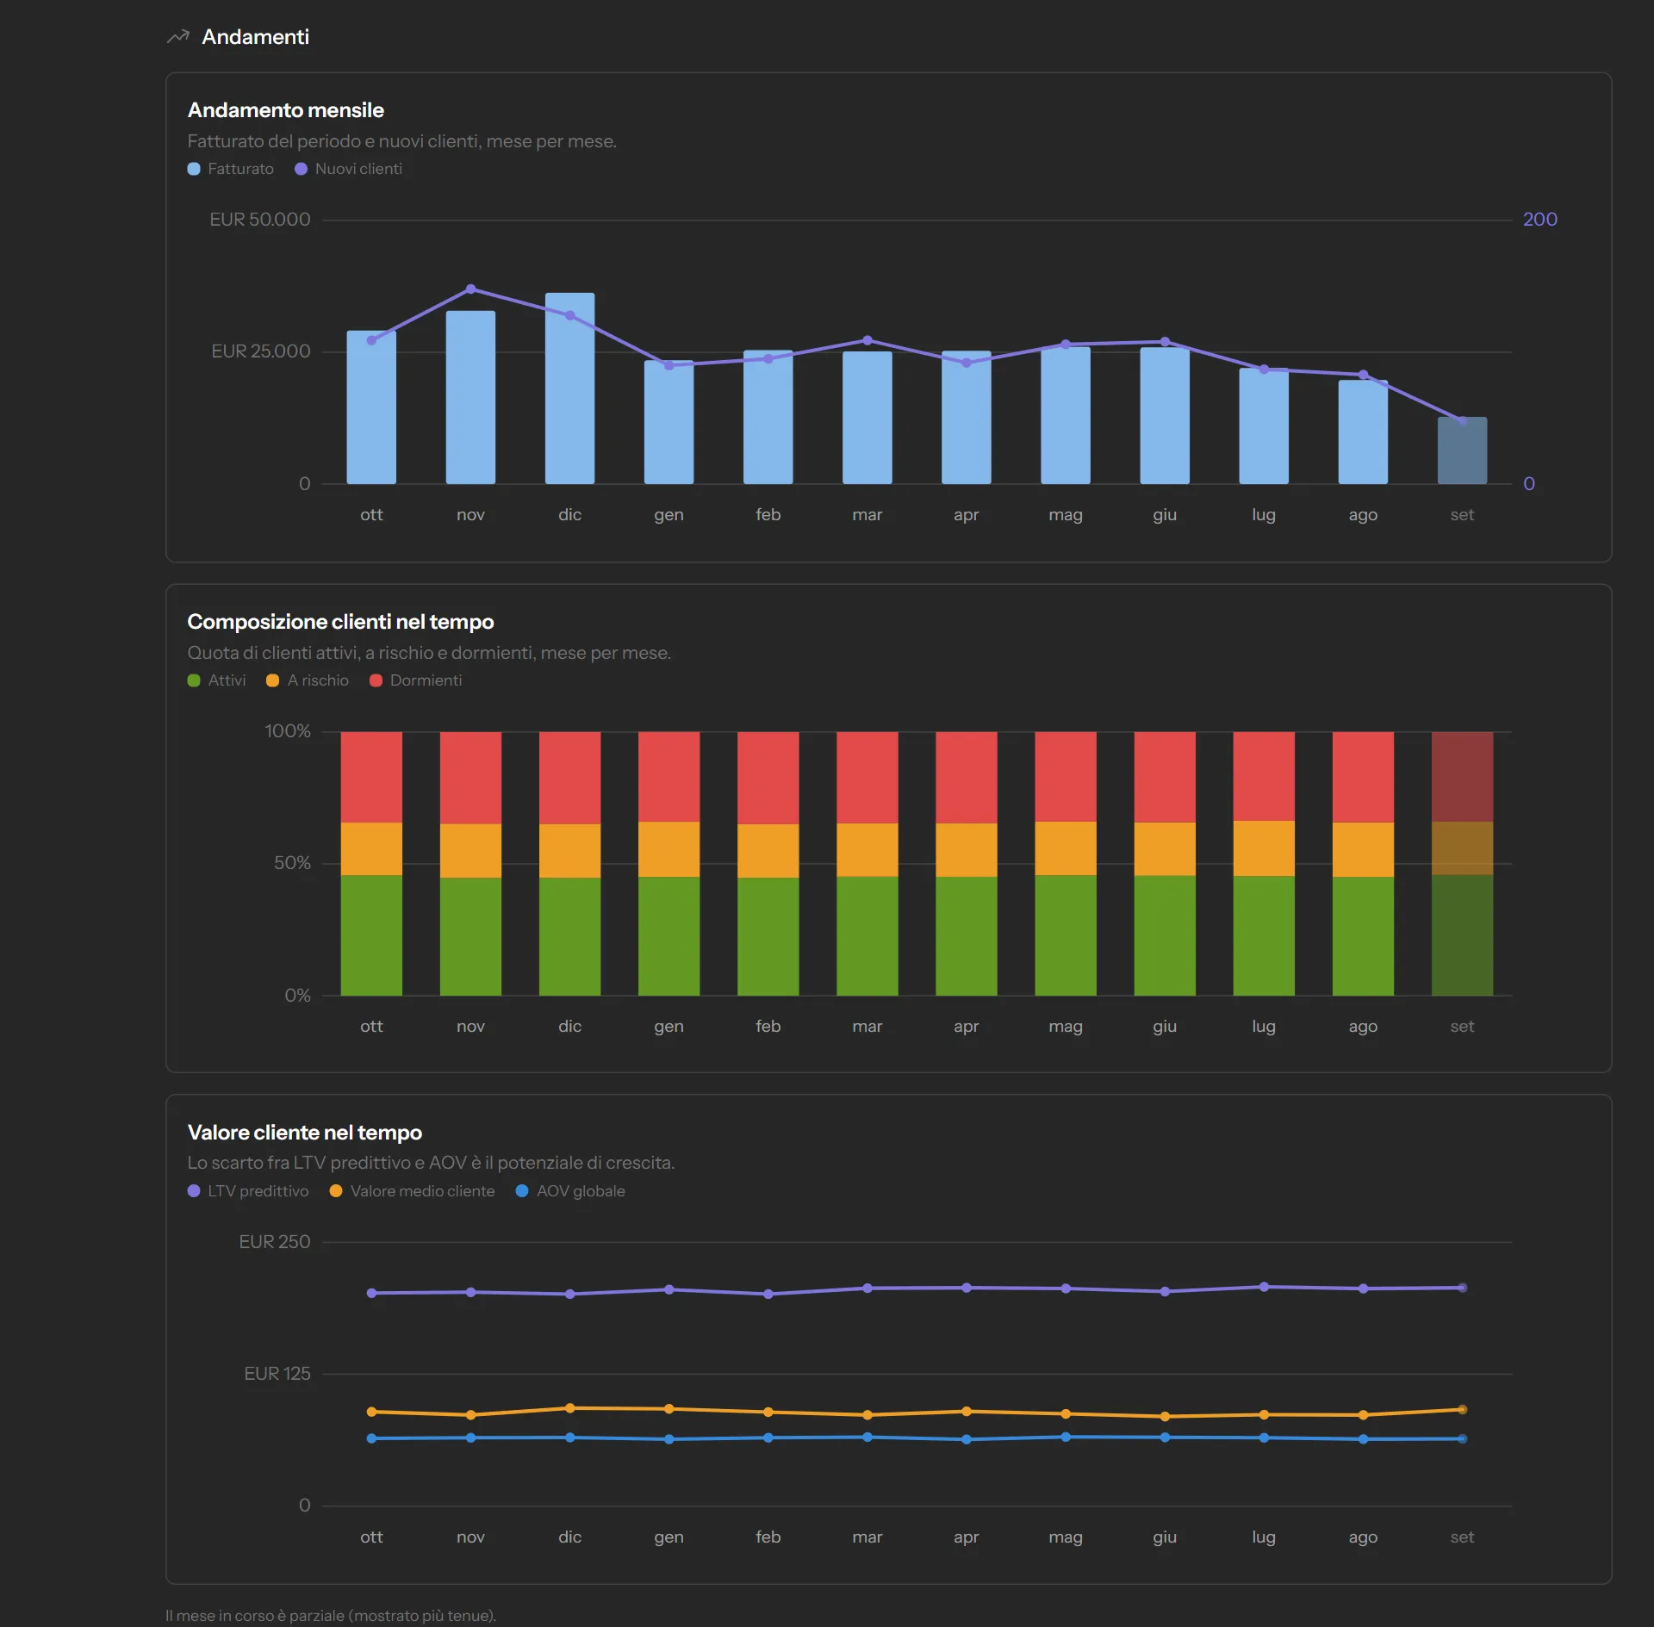This screenshot has width=1654, height=1627.
Task: Click the 'Lo scarto fra LTV predittivo' subtitle
Action: [x=432, y=1163]
